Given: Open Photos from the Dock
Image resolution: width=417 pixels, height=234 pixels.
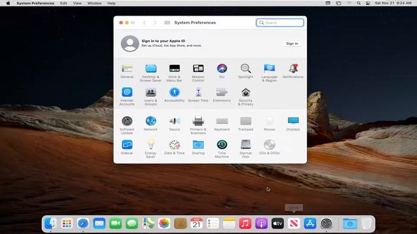Looking at the screenshot, I should [x=164, y=224].
